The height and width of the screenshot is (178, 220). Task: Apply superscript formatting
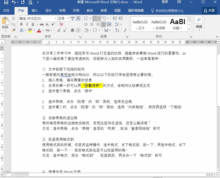tap(53, 24)
